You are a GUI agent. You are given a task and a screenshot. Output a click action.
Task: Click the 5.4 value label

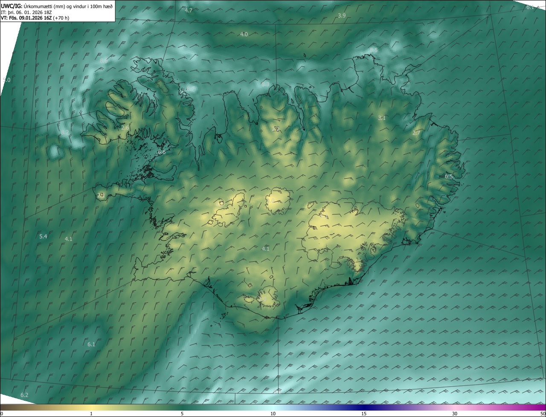pyautogui.click(x=43, y=236)
